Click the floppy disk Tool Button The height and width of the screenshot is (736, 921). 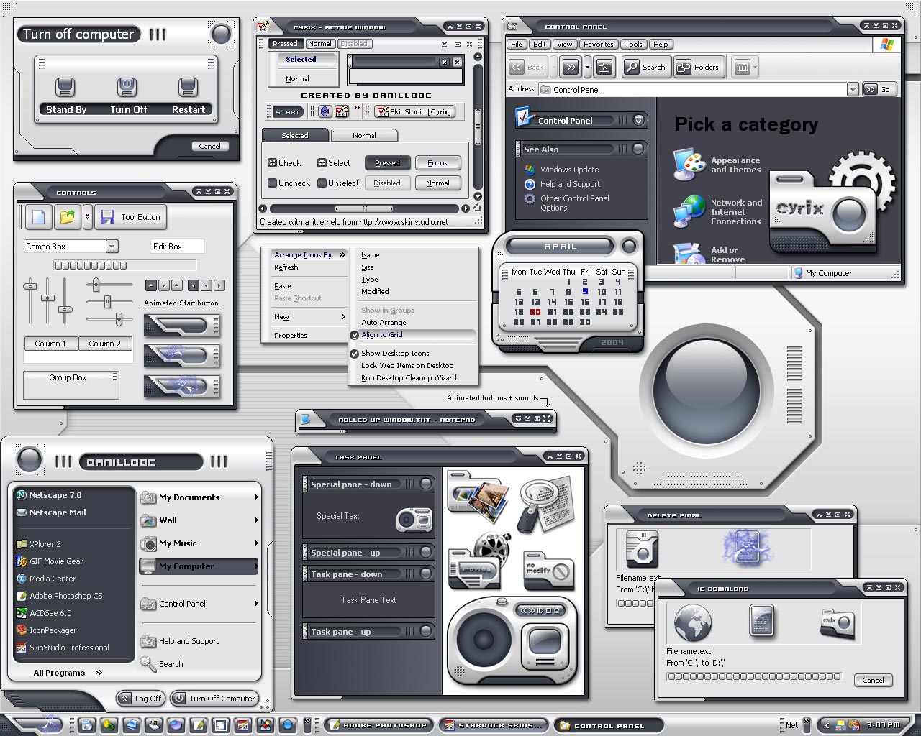click(130, 217)
